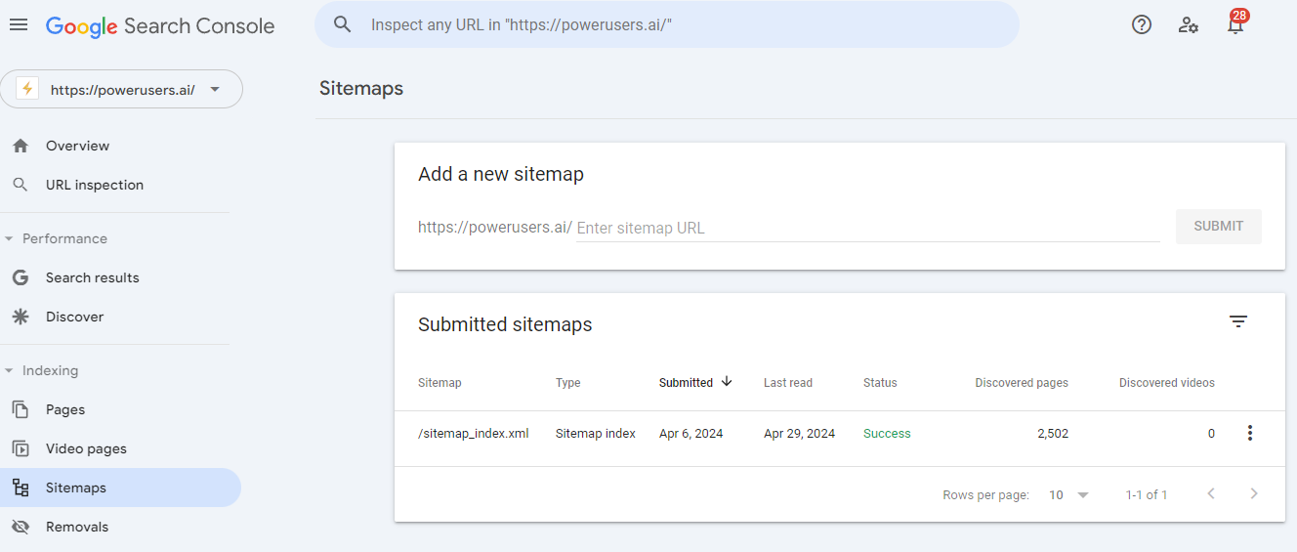Click the Inspect any URL search field
The height and width of the screenshot is (552, 1297).
[667, 24]
